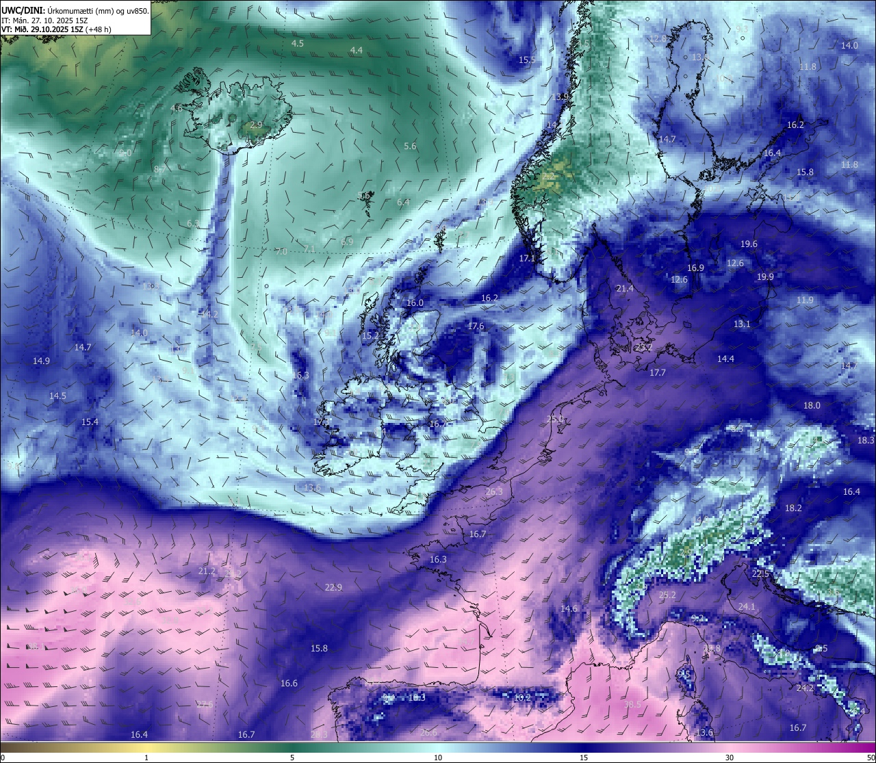Click the 4.4 value at top
Screen dimensions: 876x763
click(357, 50)
